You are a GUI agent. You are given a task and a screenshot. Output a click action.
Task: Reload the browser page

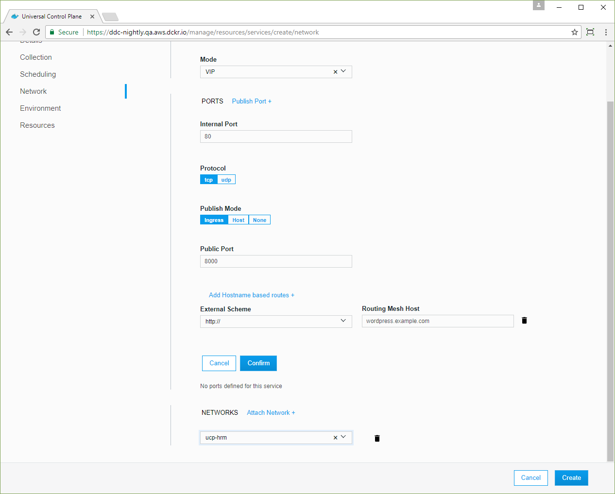(x=36, y=32)
